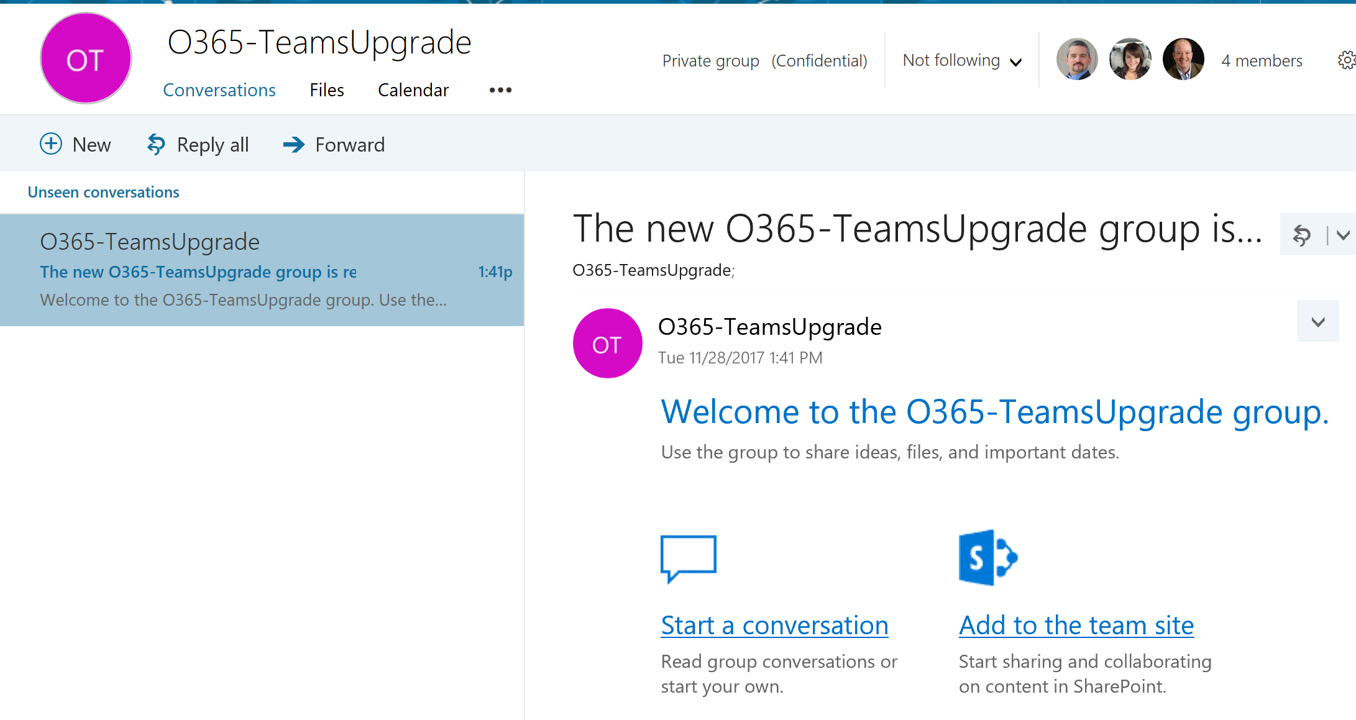Click the OT sender avatar in message
The width and height of the screenshot is (1356, 720).
607,343
